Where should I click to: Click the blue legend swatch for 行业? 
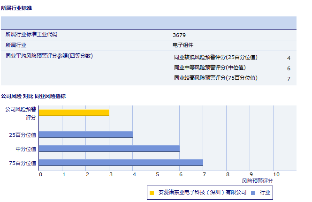point(253,192)
